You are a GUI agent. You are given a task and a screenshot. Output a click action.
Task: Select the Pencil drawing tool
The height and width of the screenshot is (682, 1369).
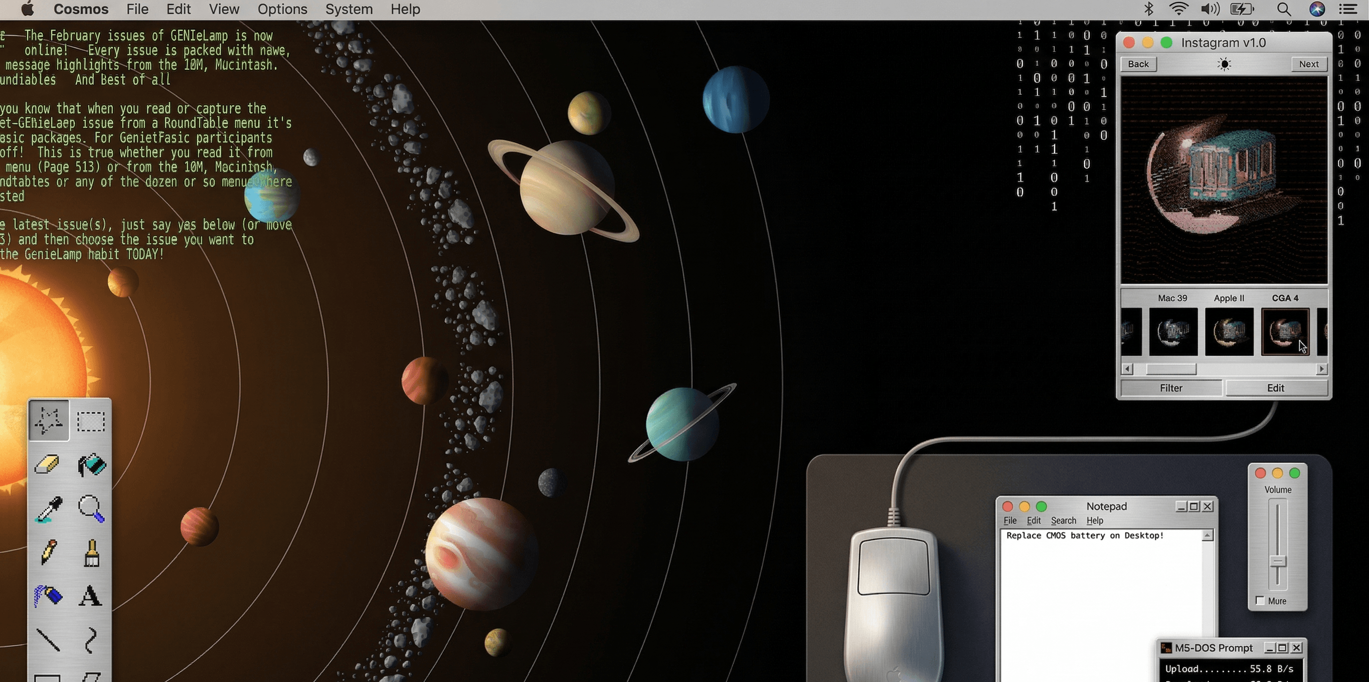[48, 552]
